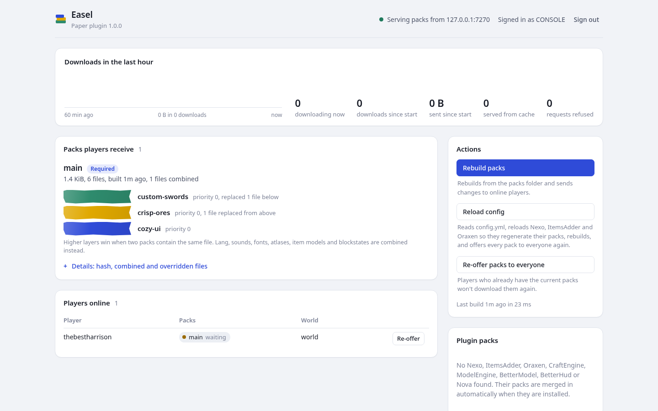The width and height of the screenshot is (658, 411).
Task: Click player name thebestharrison
Action: click(x=87, y=337)
